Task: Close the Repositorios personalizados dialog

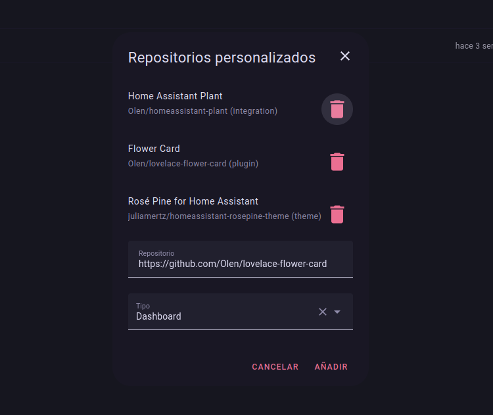Action: [345, 57]
